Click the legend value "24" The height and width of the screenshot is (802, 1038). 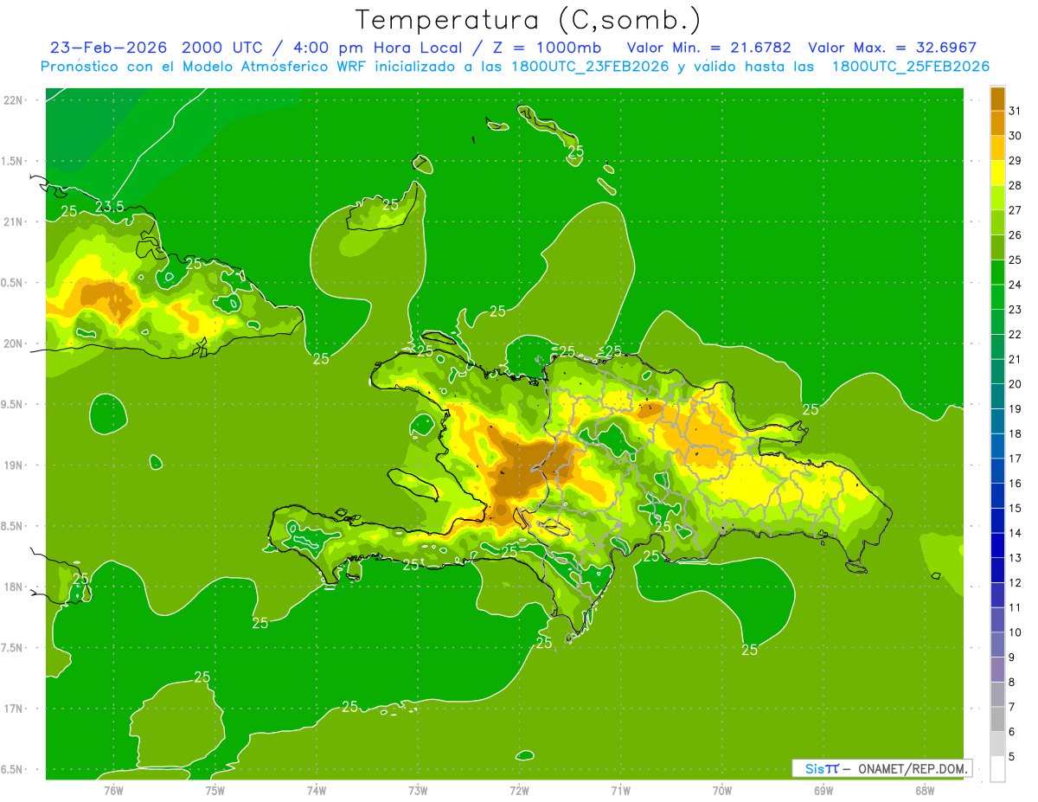(1016, 285)
